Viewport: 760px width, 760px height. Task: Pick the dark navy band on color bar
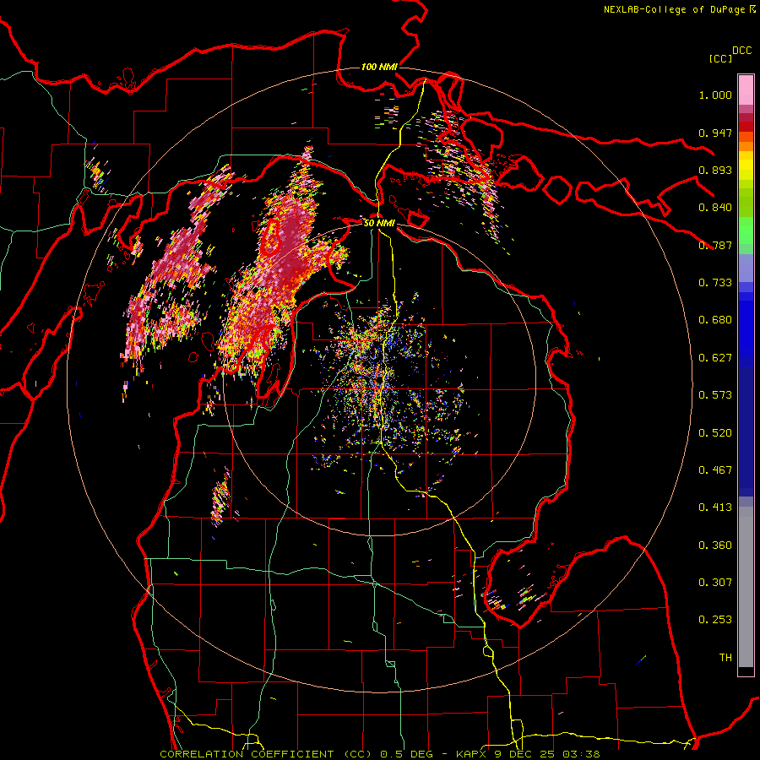click(x=746, y=432)
